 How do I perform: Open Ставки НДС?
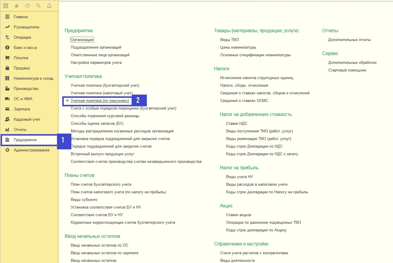pos(237,123)
